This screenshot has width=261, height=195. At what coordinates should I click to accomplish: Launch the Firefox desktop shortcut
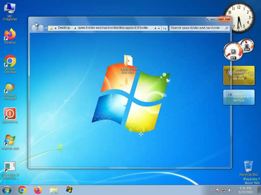(x=10, y=36)
